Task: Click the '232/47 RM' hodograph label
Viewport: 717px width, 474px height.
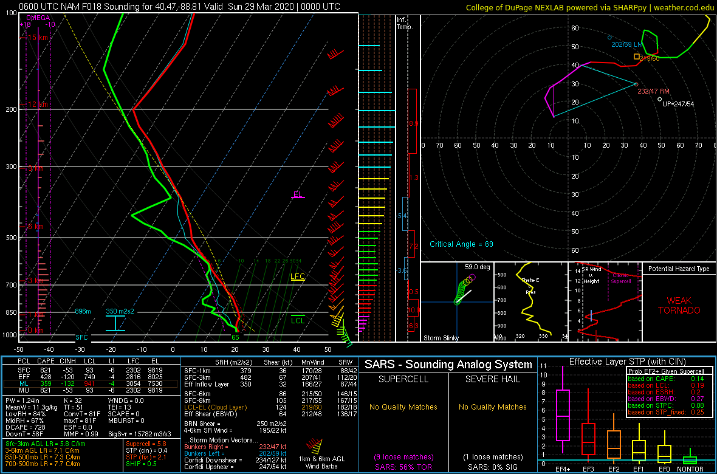Action: (654, 92)
